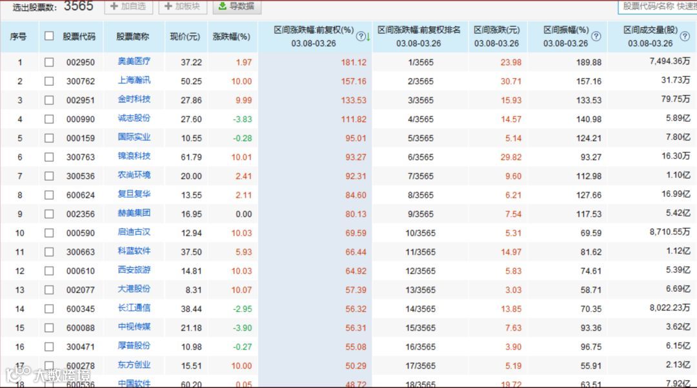Sort by 涨跌幅(%) column header
697x388 pixels.
click(x=231, y=36)
